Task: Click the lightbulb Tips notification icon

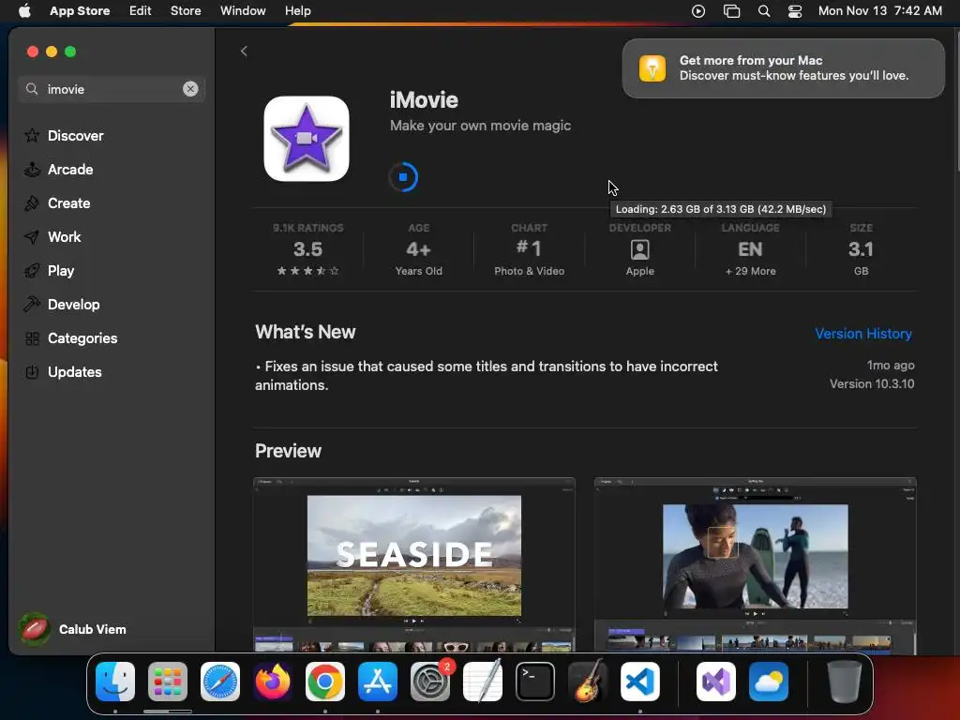Action: [652, 67]
